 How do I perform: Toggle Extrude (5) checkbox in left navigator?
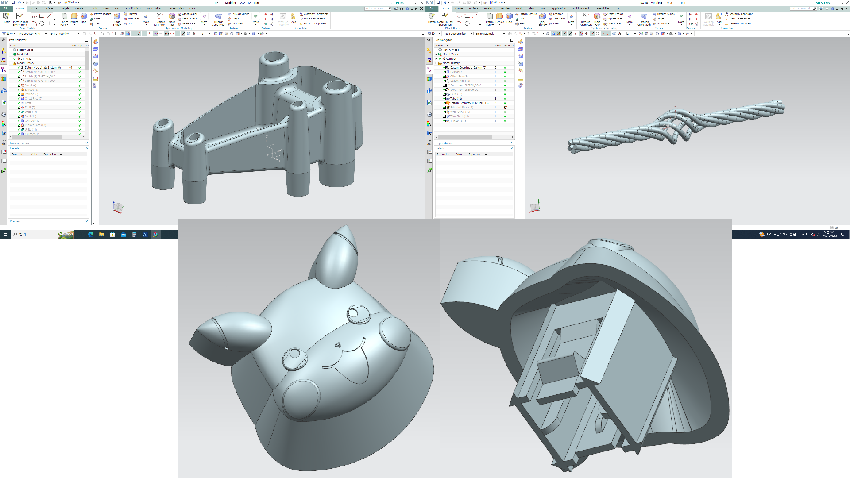point(19,89)
